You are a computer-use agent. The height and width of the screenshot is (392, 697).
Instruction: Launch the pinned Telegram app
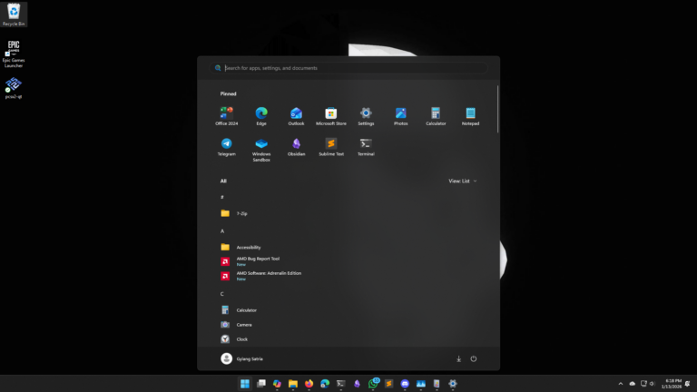click(226, 146)
